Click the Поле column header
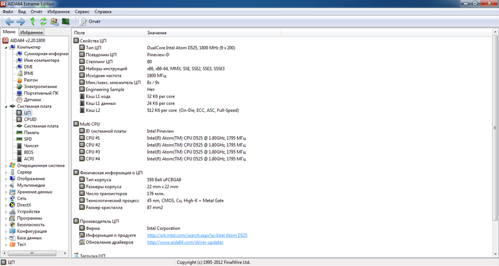The width and height of the screenshot is (499, 266). (x=109, y=32)
